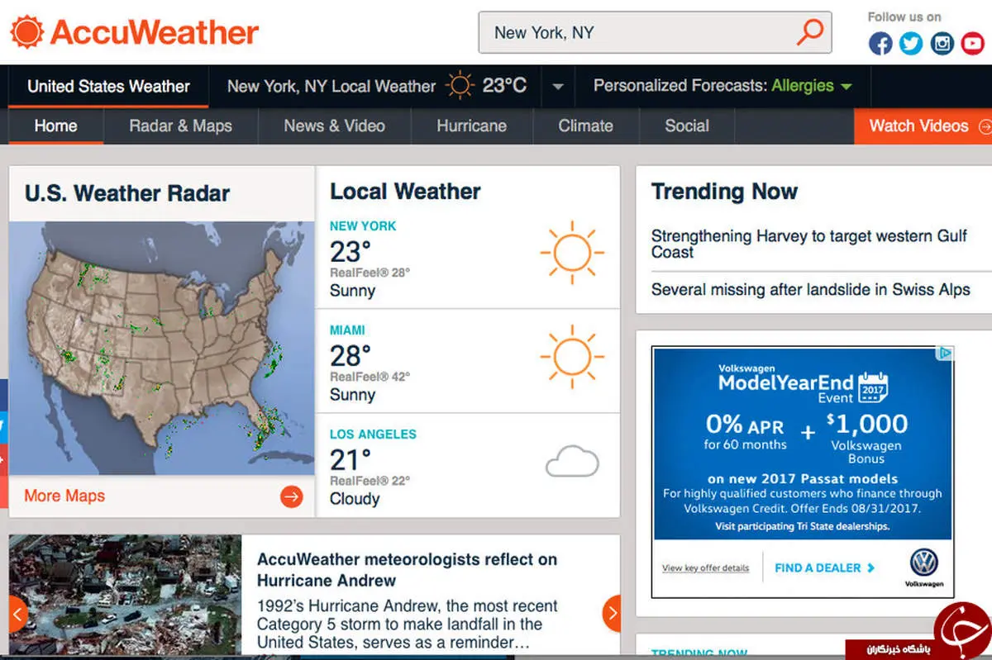Select the United States Weather tab

click(x=108, y=86)
